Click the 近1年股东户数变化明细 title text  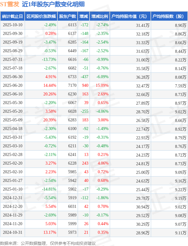53,4
